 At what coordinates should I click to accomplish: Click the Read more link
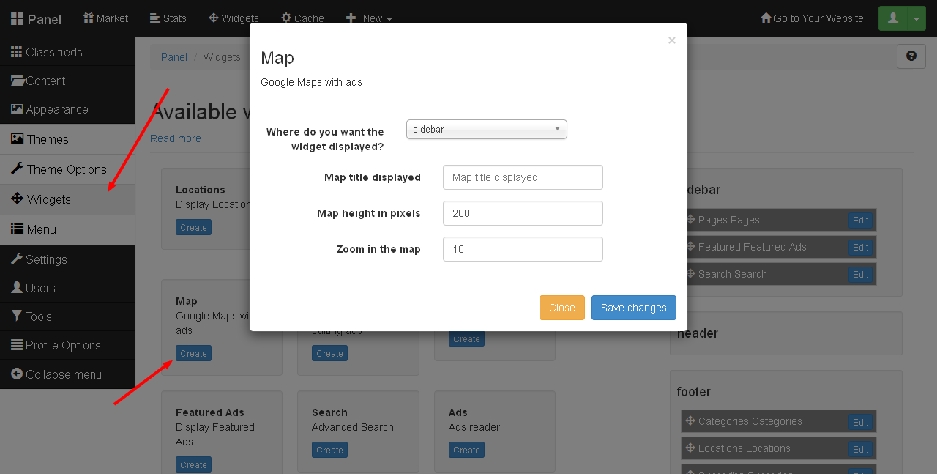pos(176,138)
